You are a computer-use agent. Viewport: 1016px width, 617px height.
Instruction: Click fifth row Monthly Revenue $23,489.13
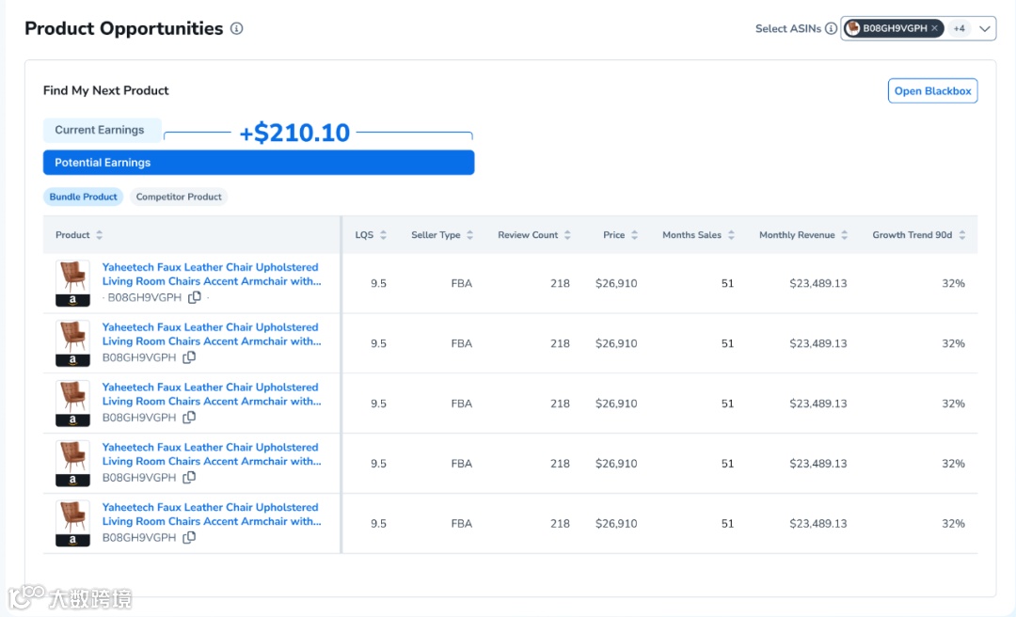(818, 524)
